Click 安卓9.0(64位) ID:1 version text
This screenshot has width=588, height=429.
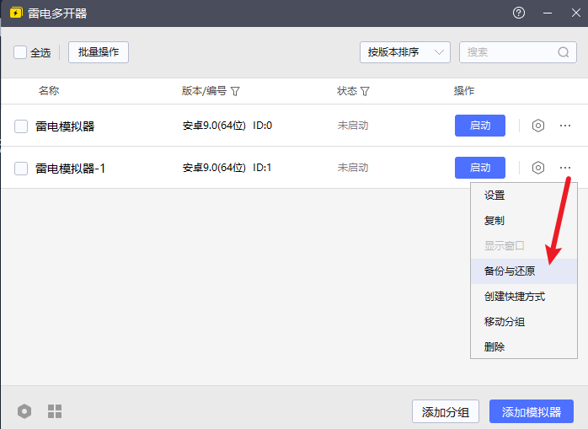point(227,168)
